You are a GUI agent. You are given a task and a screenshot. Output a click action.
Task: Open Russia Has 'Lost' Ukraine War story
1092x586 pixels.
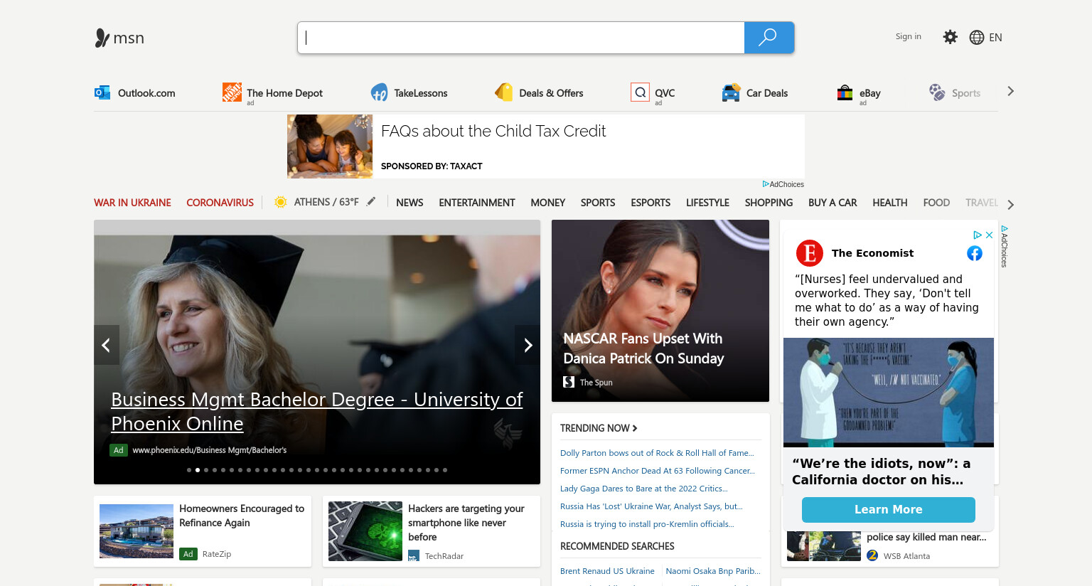click(651, 506)
